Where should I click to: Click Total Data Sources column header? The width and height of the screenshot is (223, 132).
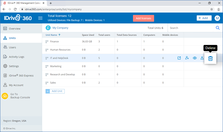(127, 35)
